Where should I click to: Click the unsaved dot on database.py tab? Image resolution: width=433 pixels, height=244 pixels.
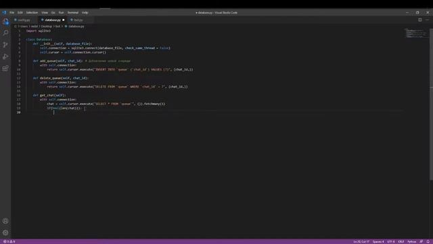(63, 20)
